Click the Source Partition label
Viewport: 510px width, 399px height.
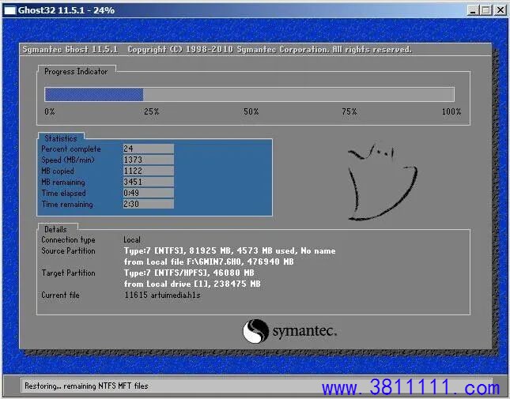pyautogui.click(x=68, y=250)
